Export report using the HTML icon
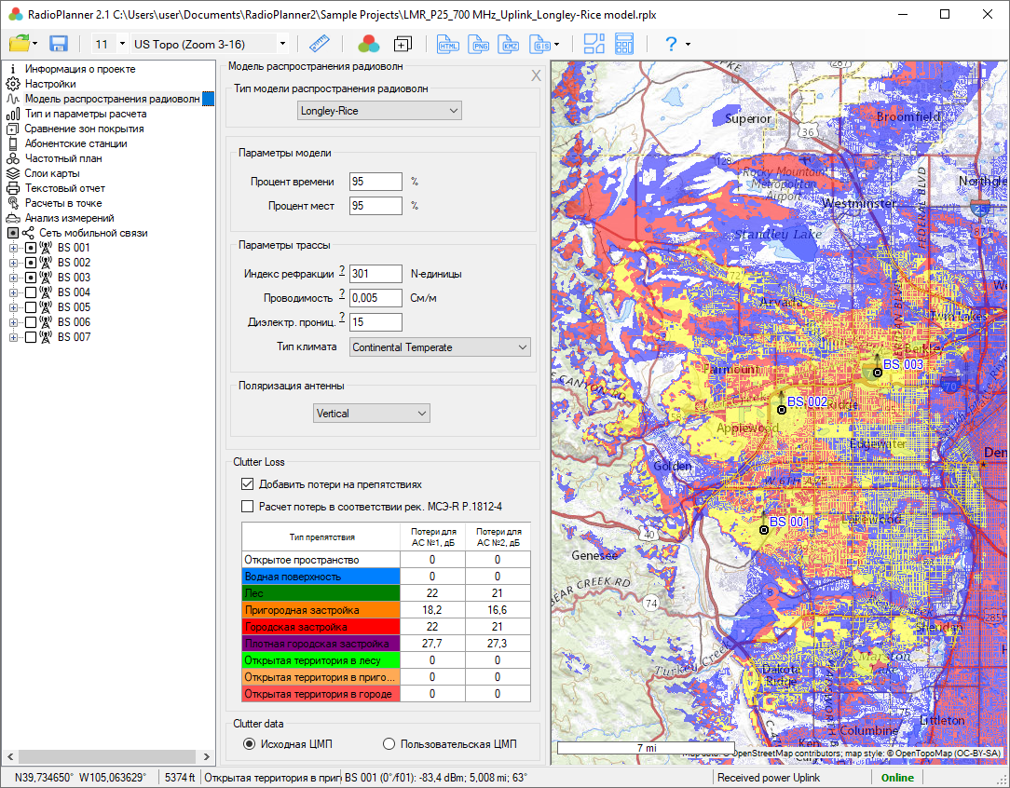The width and height of the screenshot is (1010, 788). [448, 44]
